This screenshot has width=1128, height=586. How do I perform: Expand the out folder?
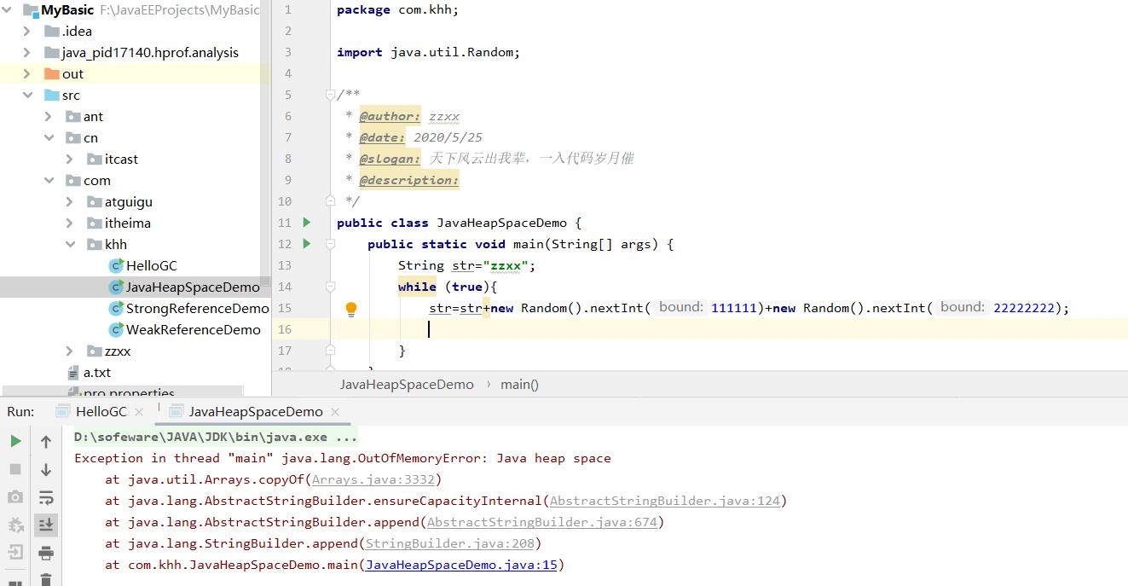pyautogui.click(x=27, y=74)
